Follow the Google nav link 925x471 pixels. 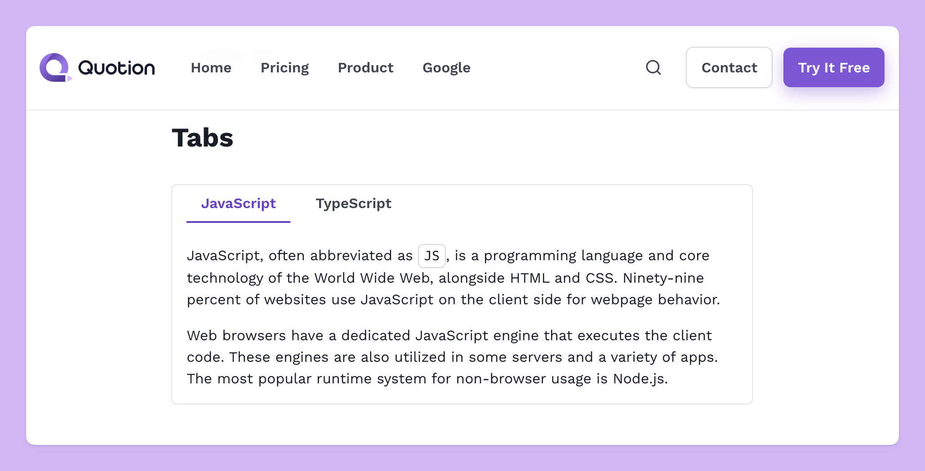(447, 68)
